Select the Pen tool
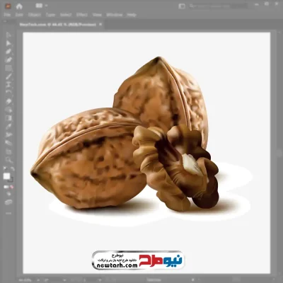The height and width of the screenshot is (283, 283). (8, 52)
